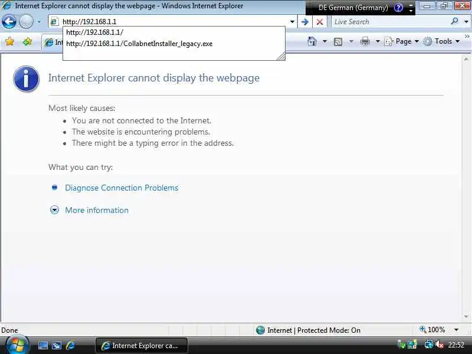Open the Windows Start orb

17,345
